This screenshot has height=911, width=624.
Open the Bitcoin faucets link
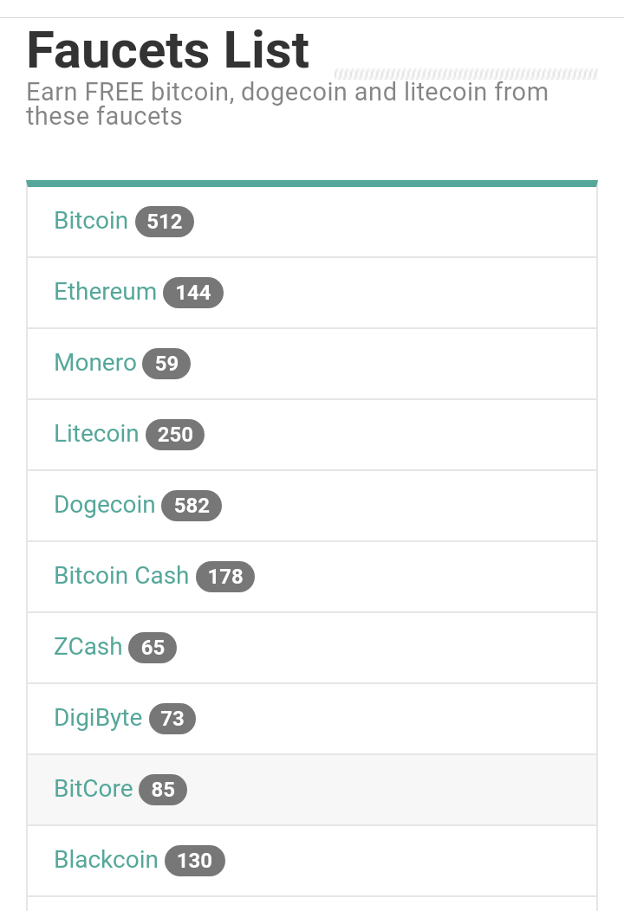click(91, 221)
